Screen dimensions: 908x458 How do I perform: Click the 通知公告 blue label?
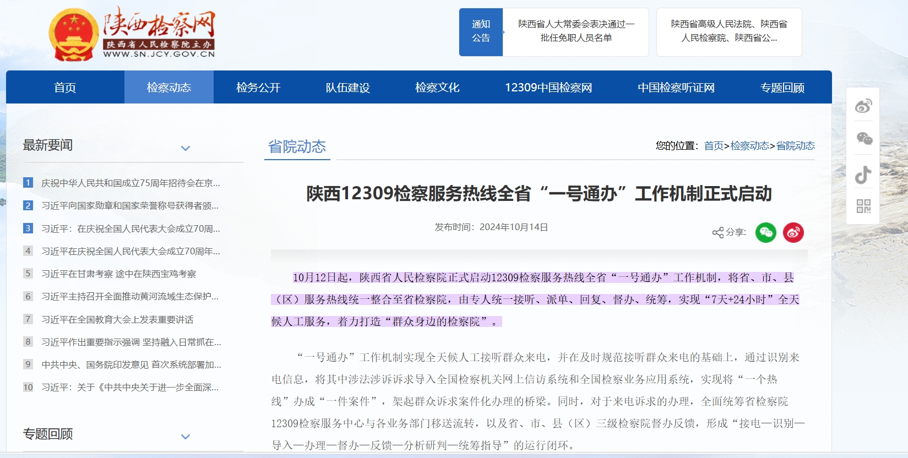481,31
